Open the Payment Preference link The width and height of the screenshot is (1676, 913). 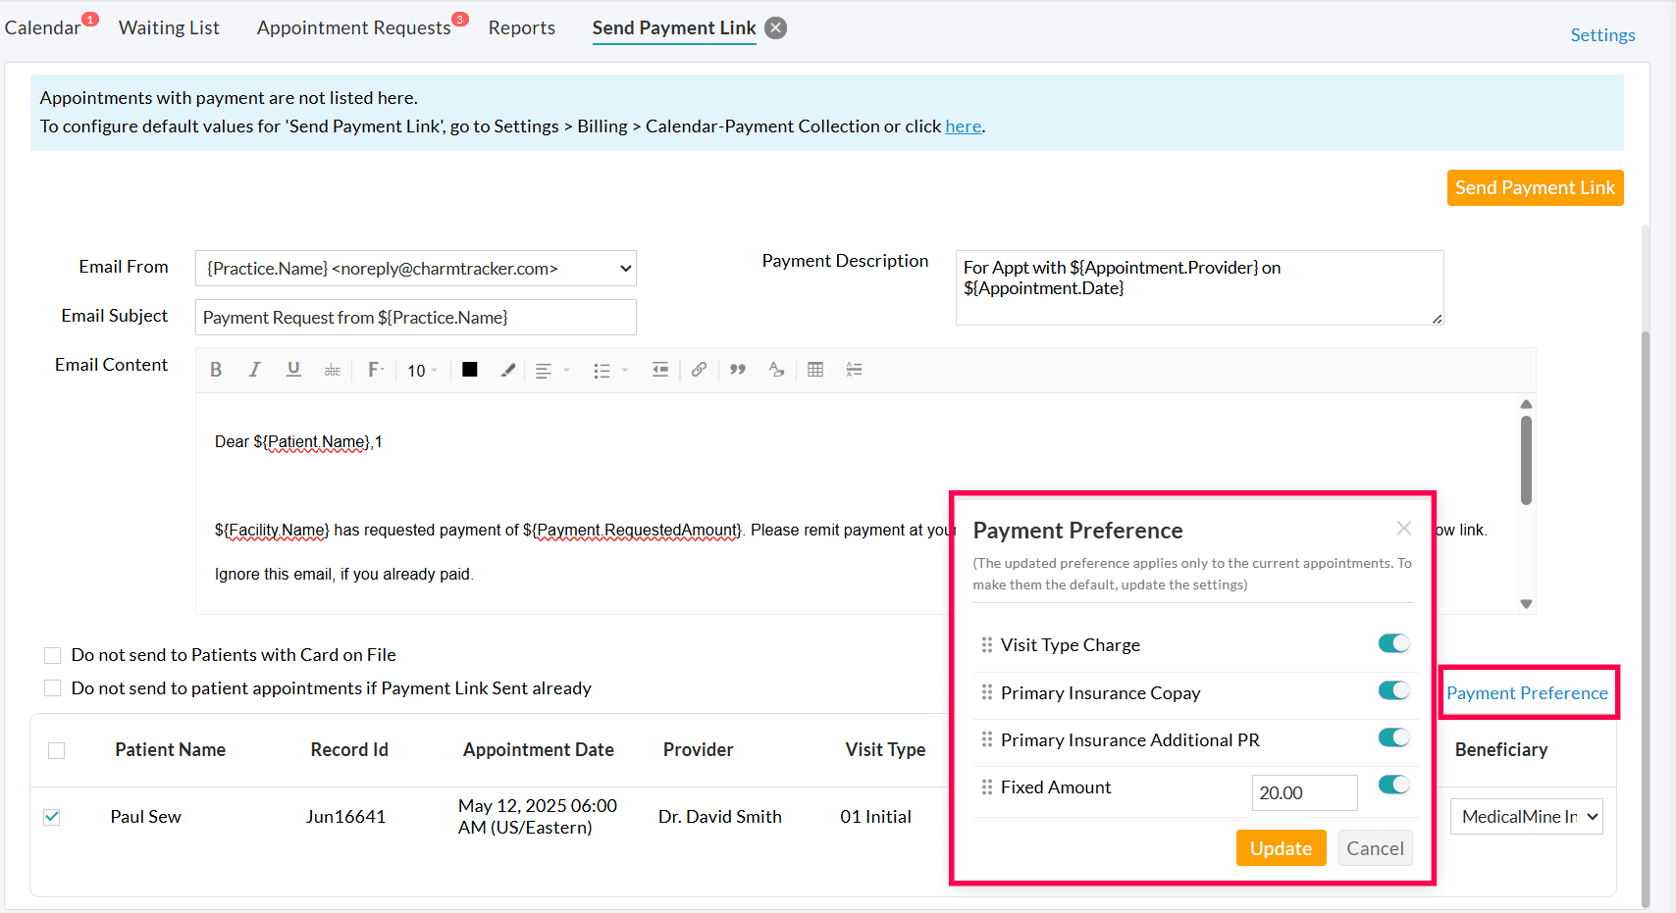1528,692
